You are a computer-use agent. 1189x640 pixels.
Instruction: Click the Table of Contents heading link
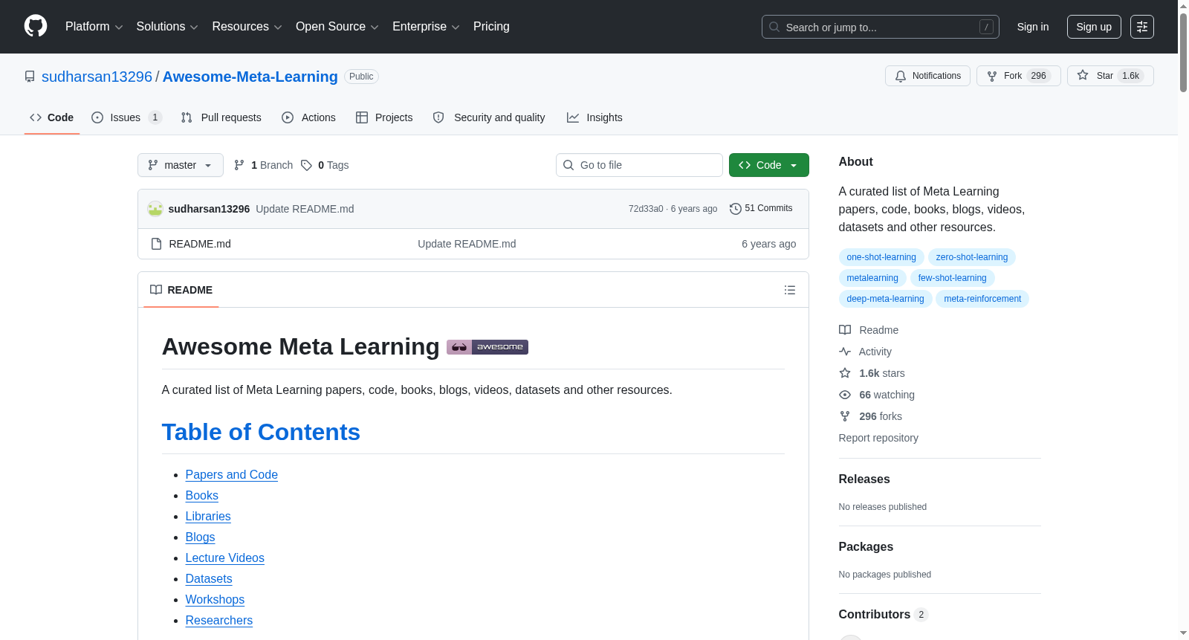pyautogui.click(x=261, y=432)
